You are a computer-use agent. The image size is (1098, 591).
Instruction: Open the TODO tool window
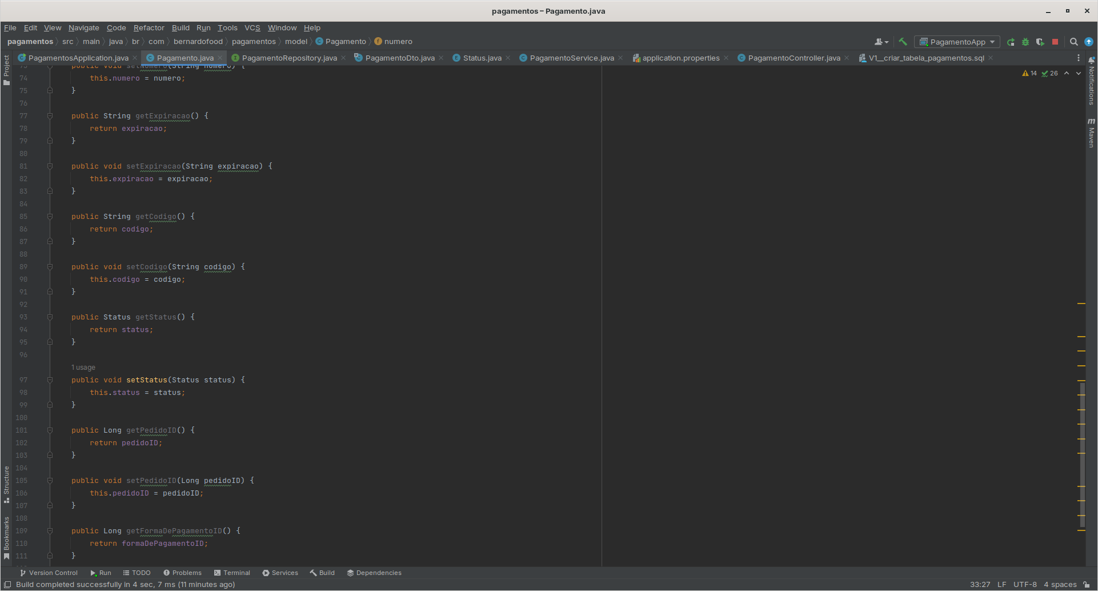click(x=137, y=573)
